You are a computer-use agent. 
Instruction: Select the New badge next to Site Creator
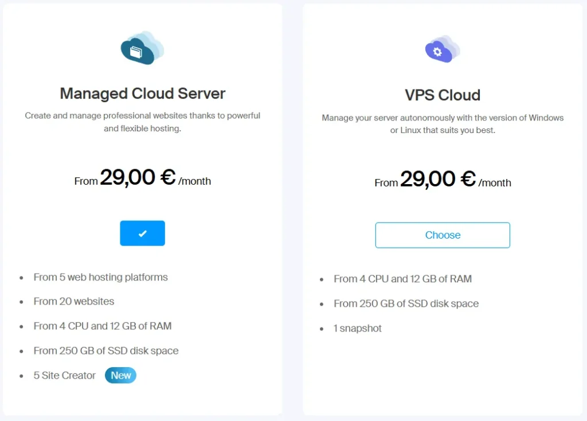tap(120, 375)
